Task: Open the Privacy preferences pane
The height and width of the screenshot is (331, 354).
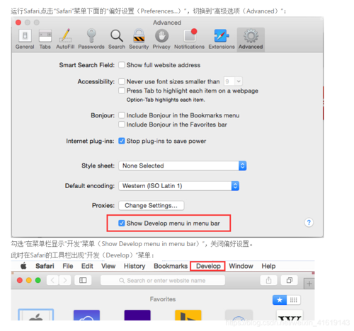Action: tap(161, 39)
